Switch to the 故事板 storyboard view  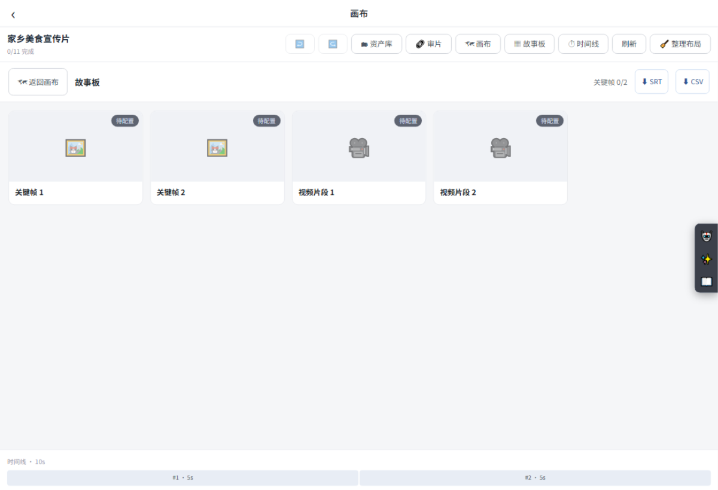530,44
